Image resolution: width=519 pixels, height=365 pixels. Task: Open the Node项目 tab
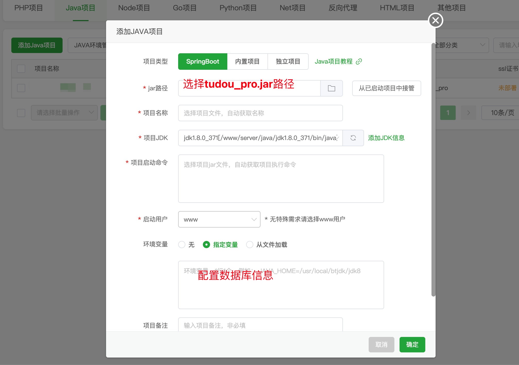tap(134, 8)
